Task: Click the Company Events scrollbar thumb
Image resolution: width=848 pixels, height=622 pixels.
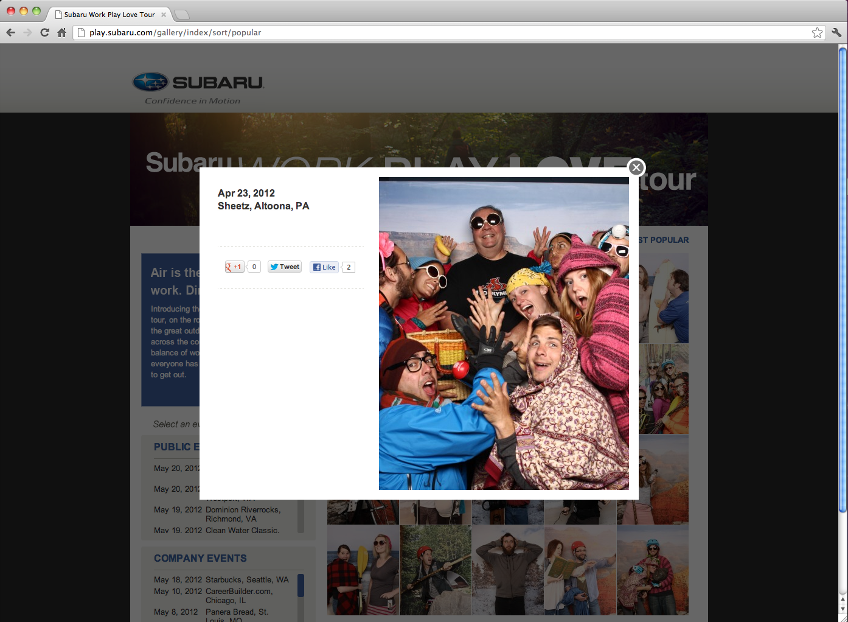Action: [301, 585]
